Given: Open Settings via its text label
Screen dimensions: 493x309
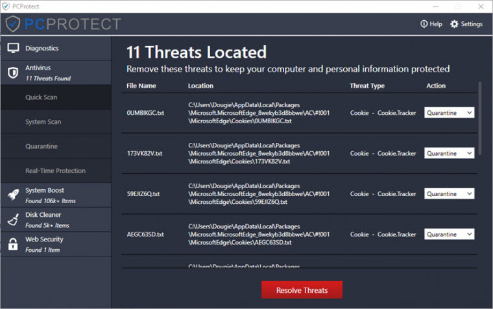Looking at the screenshot, I should tap(472, 24).
